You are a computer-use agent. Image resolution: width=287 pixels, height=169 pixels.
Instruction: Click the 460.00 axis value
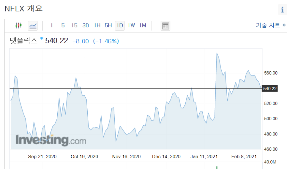(x=271, y=149)
